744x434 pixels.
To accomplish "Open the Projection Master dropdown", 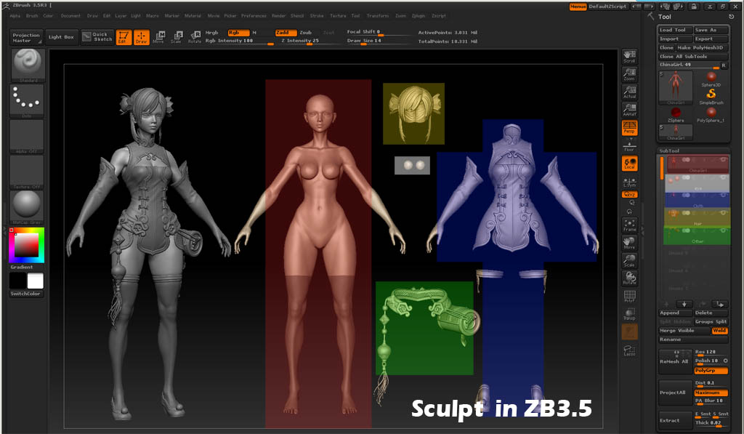I will coord(27,38).
